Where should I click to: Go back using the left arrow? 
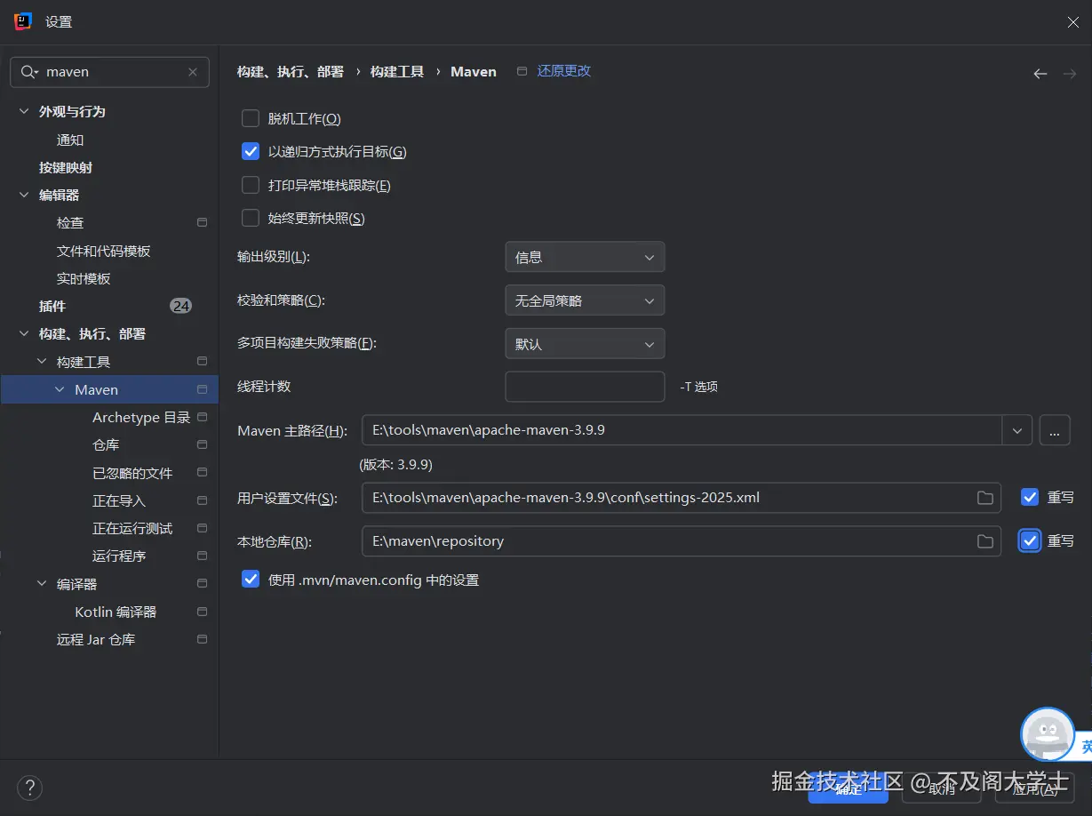click(1040, 74)
